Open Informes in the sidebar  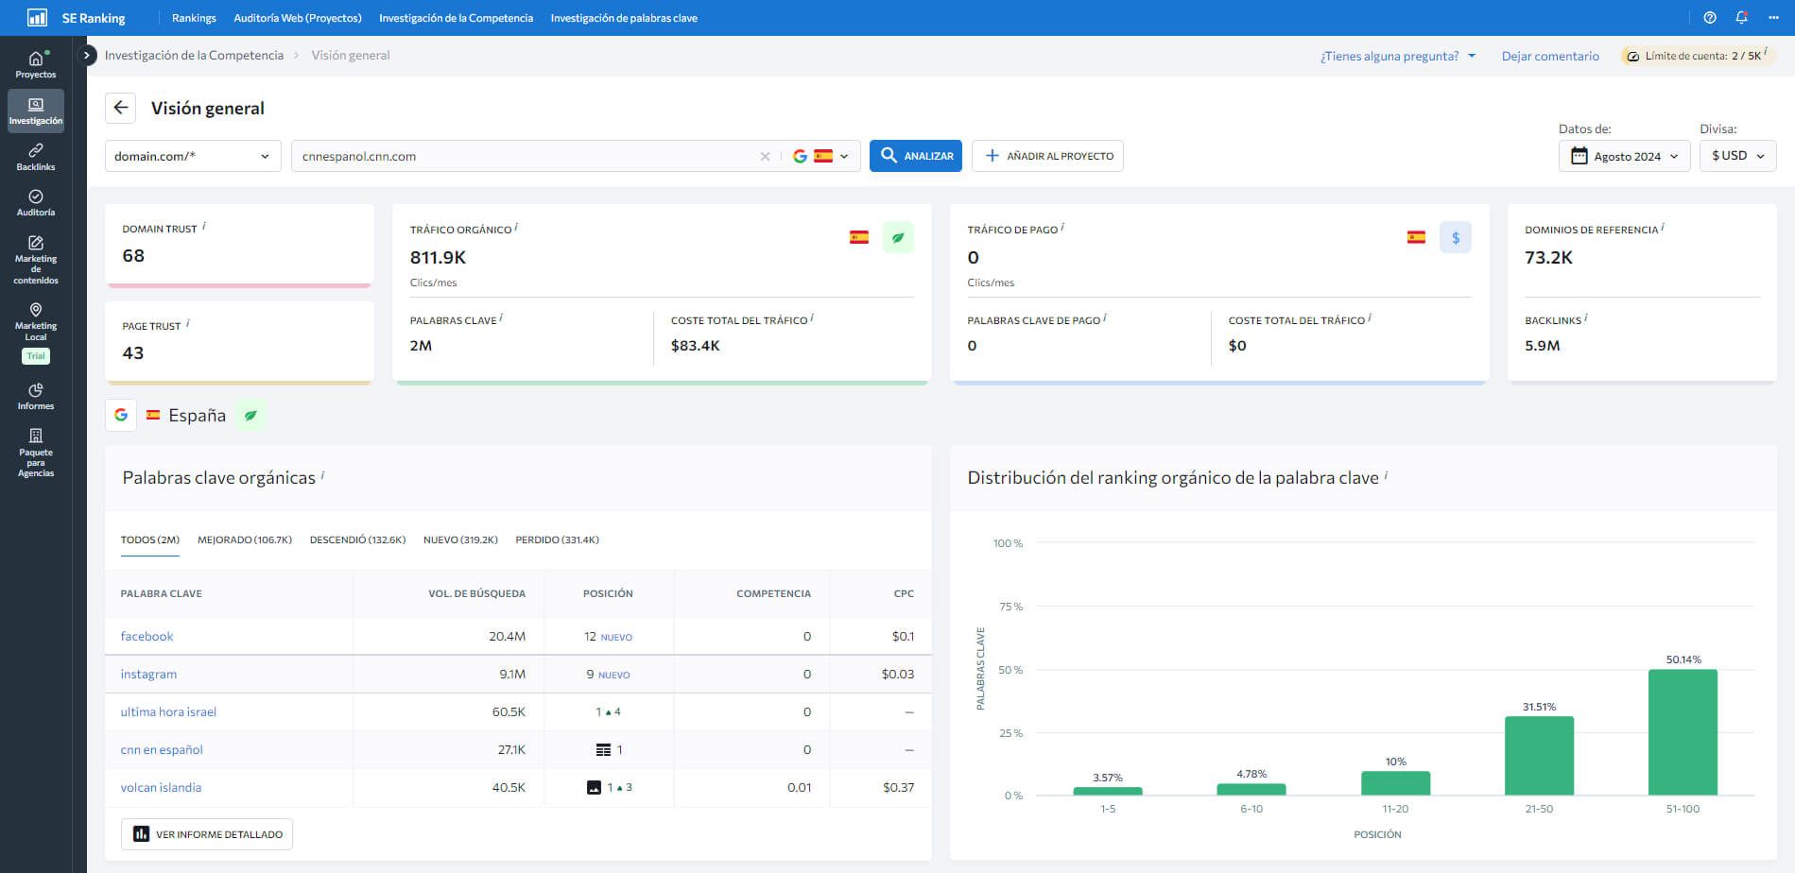pos(36,396)
